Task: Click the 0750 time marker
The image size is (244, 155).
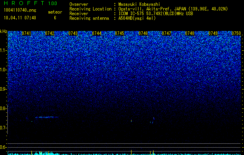Action: (236, 33)
